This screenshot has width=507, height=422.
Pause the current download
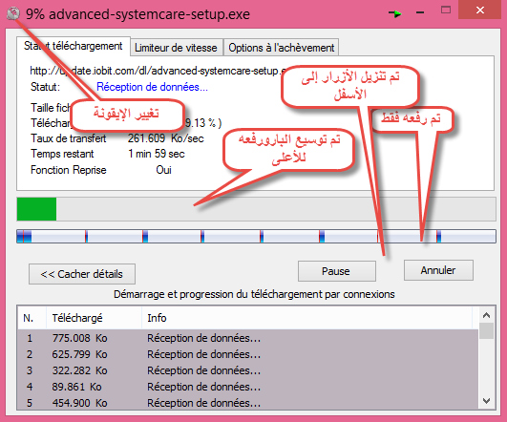pyautogui.click(x=336, y=271)
